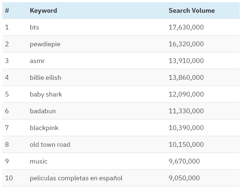Click rank number 6 in badabun row
This screenshot has height=189, width=243.
(x=7, y=111)
